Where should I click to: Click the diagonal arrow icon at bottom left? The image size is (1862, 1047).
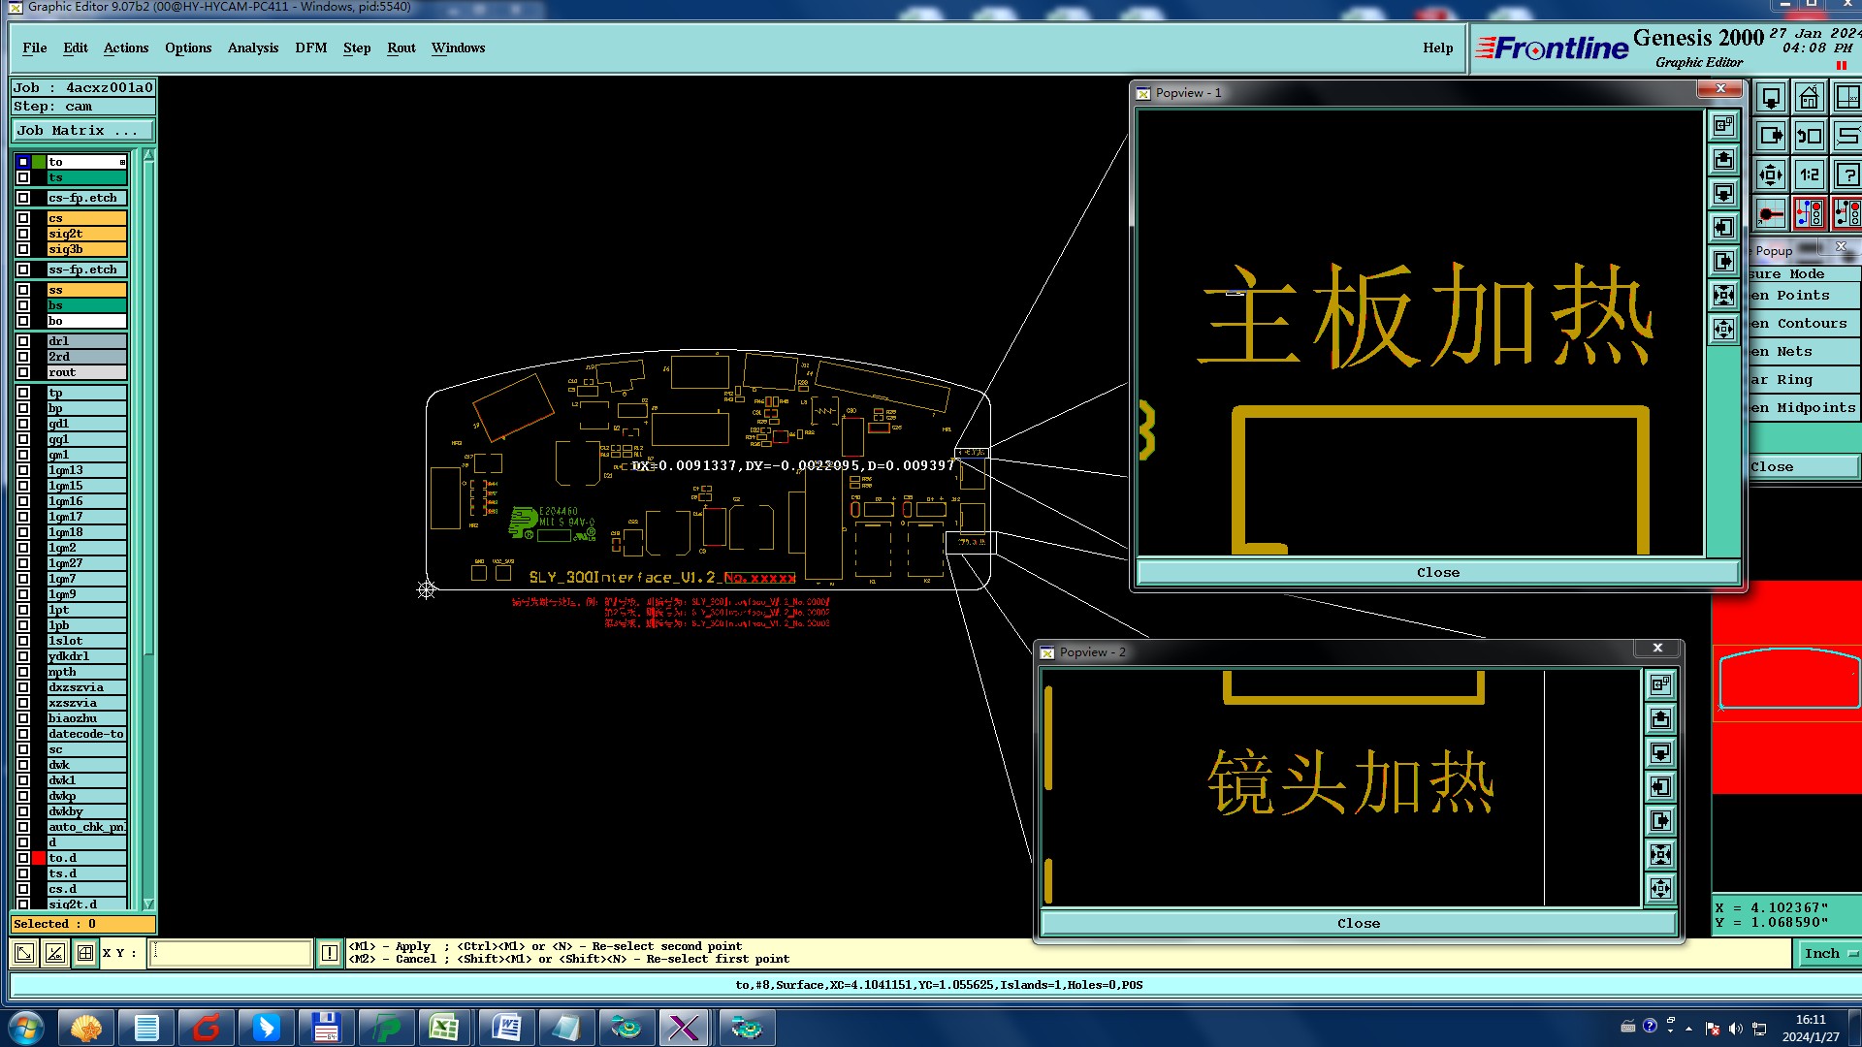coord(24,953)
